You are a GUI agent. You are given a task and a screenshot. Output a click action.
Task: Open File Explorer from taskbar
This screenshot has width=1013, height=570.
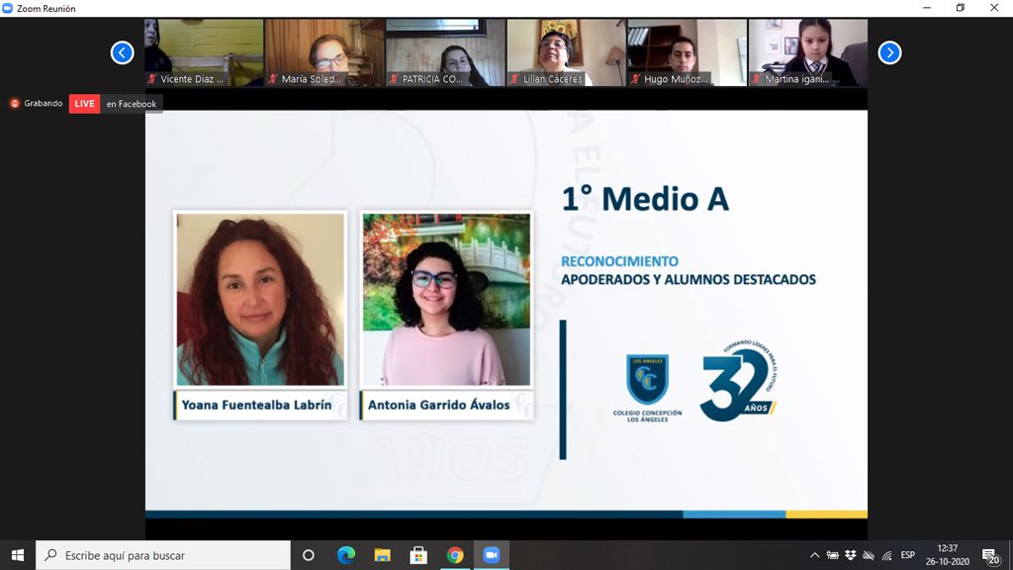click(382, 555)
